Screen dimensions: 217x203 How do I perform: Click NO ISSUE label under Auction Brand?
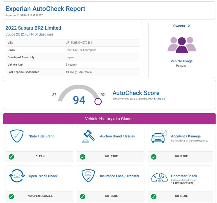pos(111,156)
